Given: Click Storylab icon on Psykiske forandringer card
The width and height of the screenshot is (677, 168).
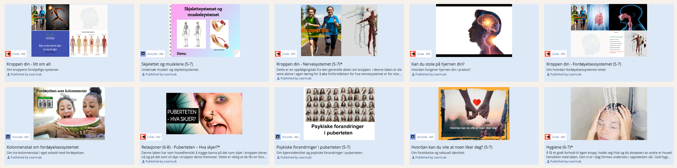Looking at the screenshot, I should [x=278, y=137].
